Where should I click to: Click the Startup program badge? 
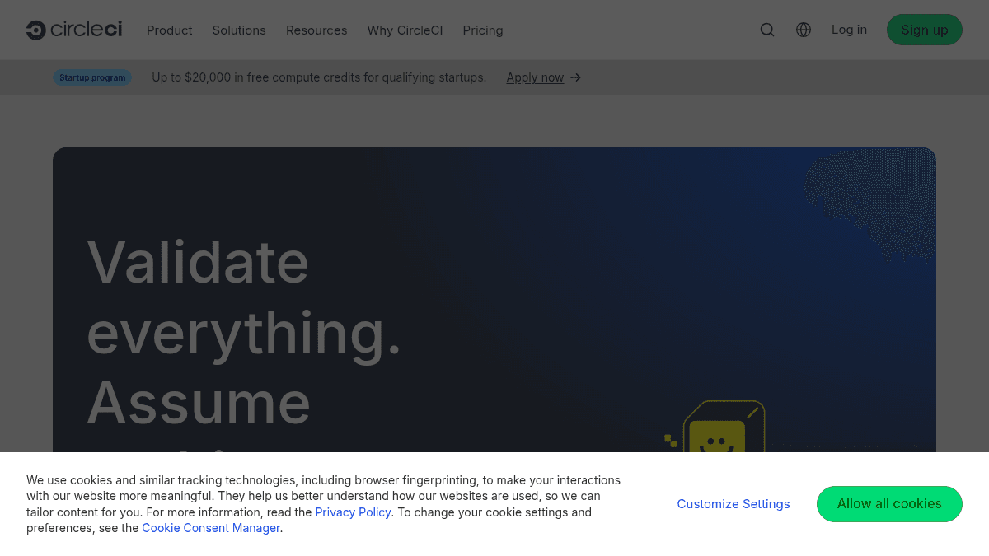click(92, 77)
